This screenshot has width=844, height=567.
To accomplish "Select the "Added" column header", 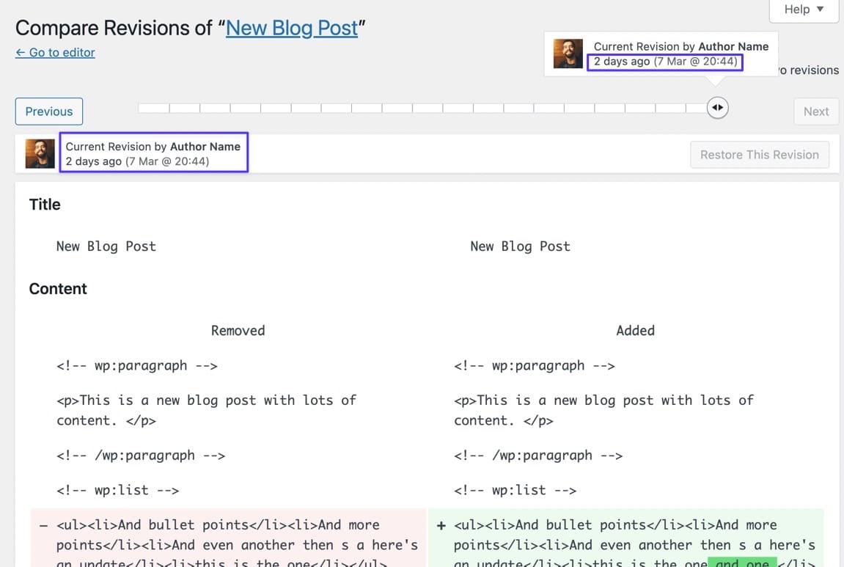I will click(635, 331).
